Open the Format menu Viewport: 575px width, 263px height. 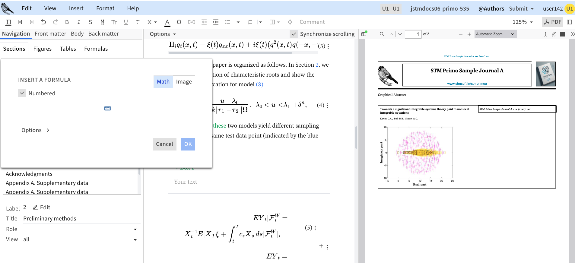(105, 8)
